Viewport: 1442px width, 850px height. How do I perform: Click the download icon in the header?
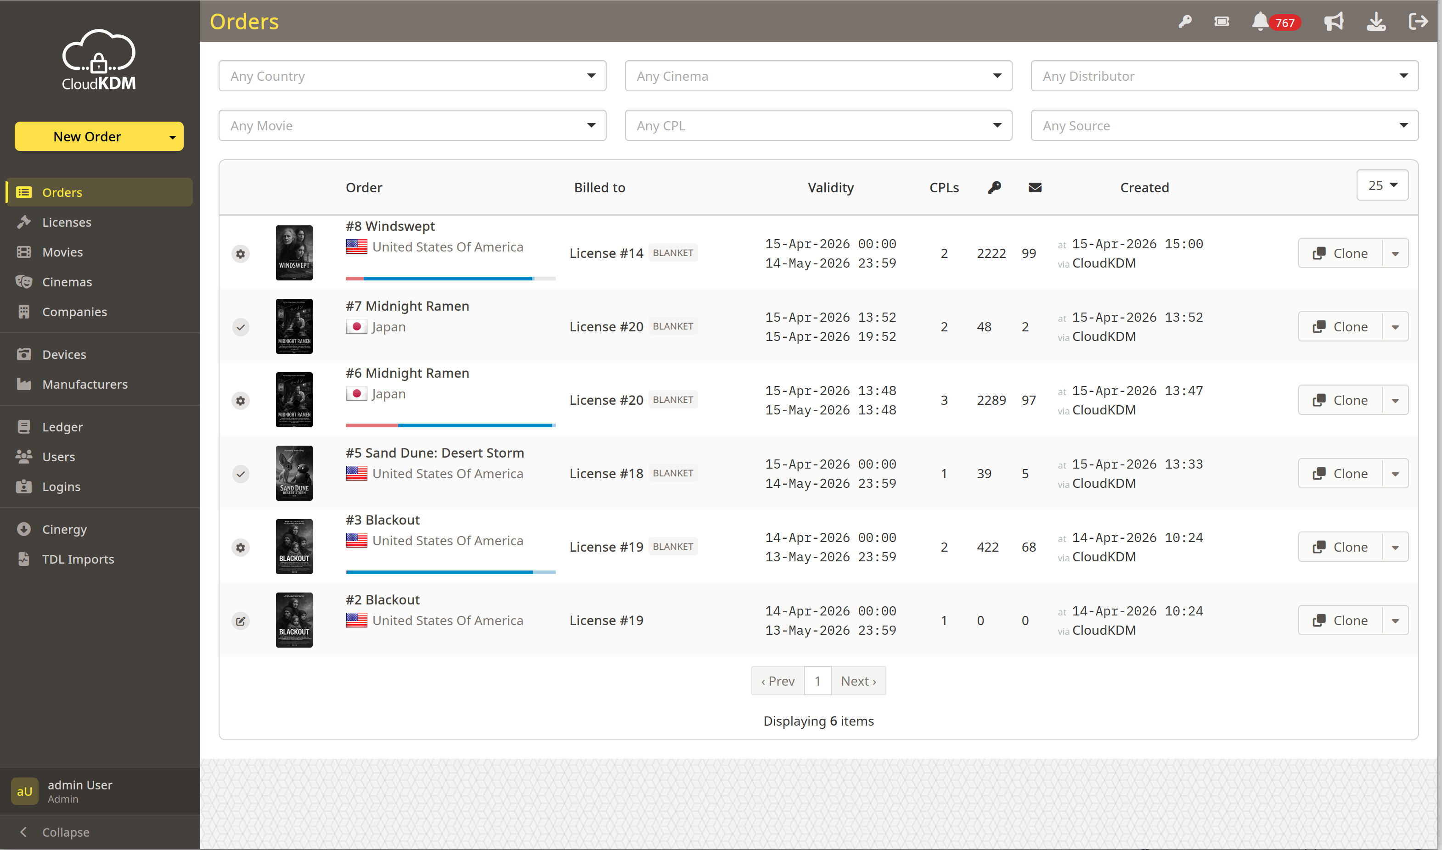point(1376,22)
